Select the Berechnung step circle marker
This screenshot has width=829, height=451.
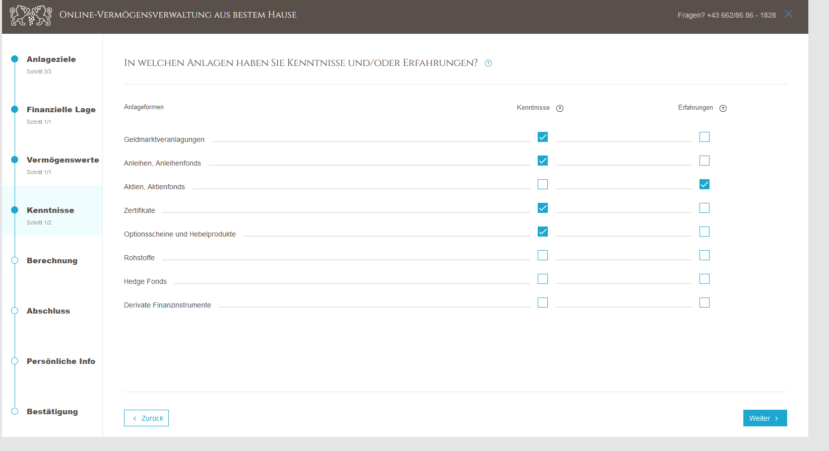click(15, 260)
